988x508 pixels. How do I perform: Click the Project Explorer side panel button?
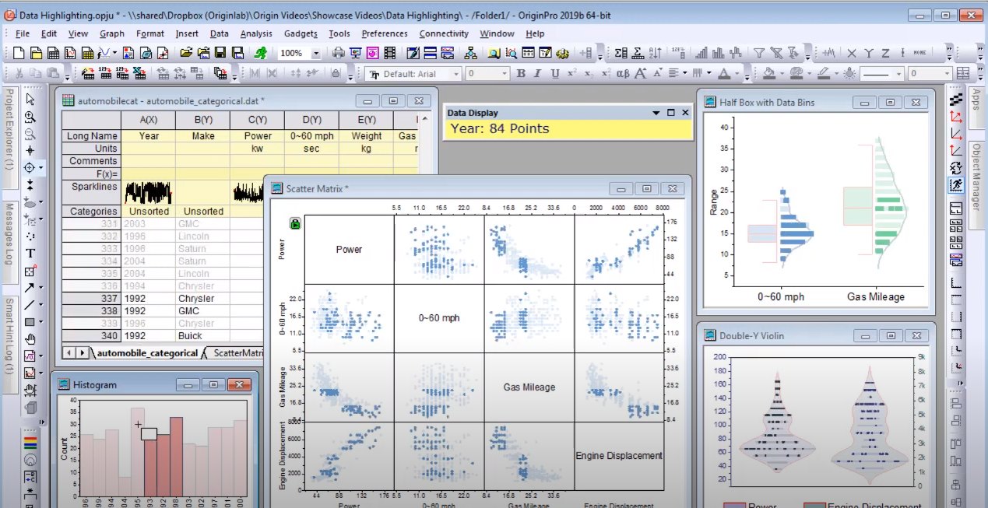[9, 129]
